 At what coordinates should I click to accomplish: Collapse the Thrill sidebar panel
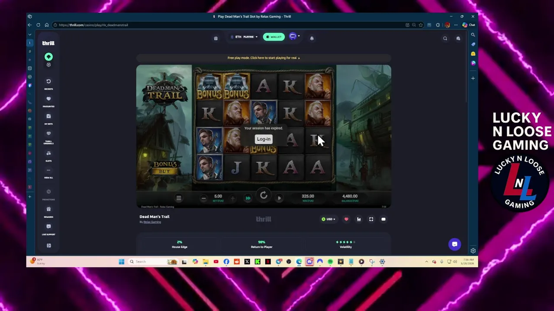pos(49,245)
